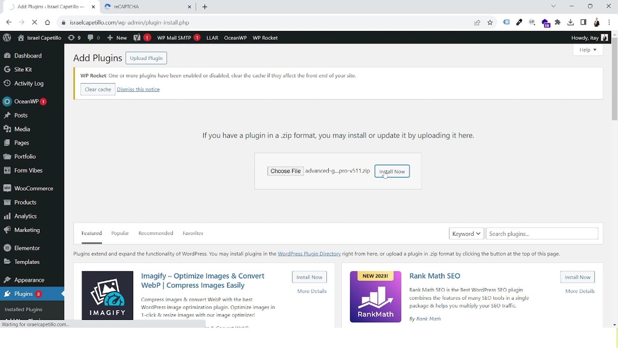The width and height of the screenshot is (618, 348).
Task: Click the share page icon in address bar
Action: pos(477,22)
